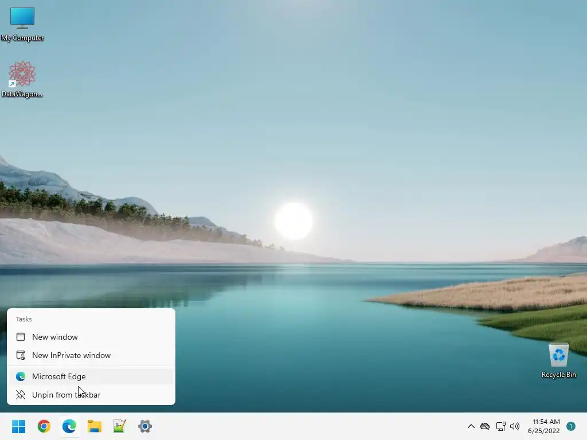
Task: Open the Windows Start menu
Action: (x=19, y=426)
